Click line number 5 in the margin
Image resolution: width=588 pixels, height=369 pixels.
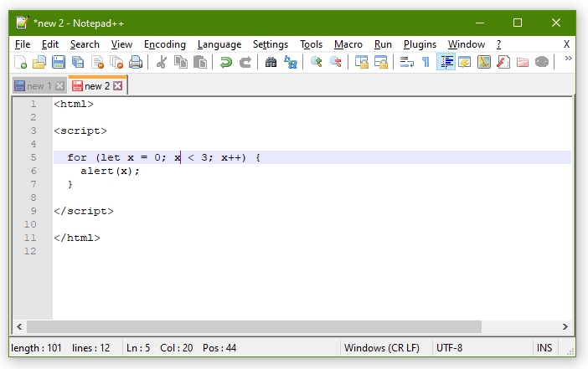click(x=34, y=157)
